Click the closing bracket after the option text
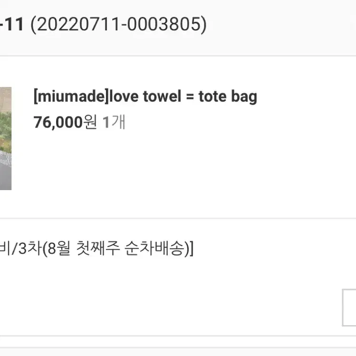Image resolution: width=356 pixels, height=356 pixels. (x=192, y=249)
